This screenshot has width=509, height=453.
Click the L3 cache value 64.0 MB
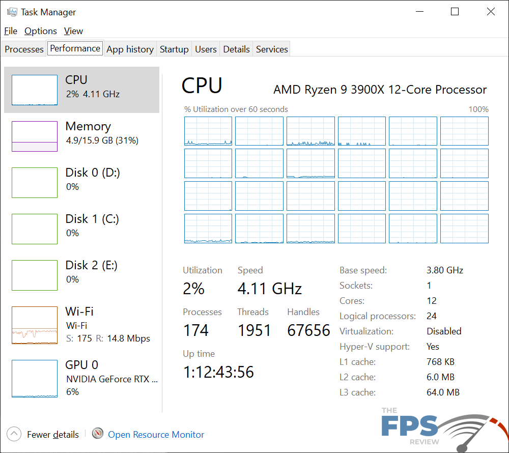click(443, 392)
